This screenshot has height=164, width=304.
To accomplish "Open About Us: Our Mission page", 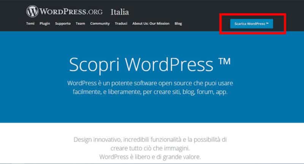I will [x=151, y=23].
